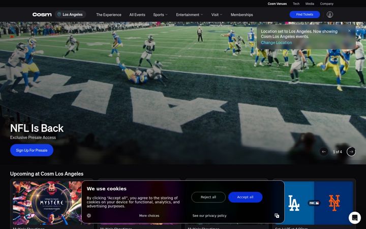Expand the Sports menu

point(160,15)
